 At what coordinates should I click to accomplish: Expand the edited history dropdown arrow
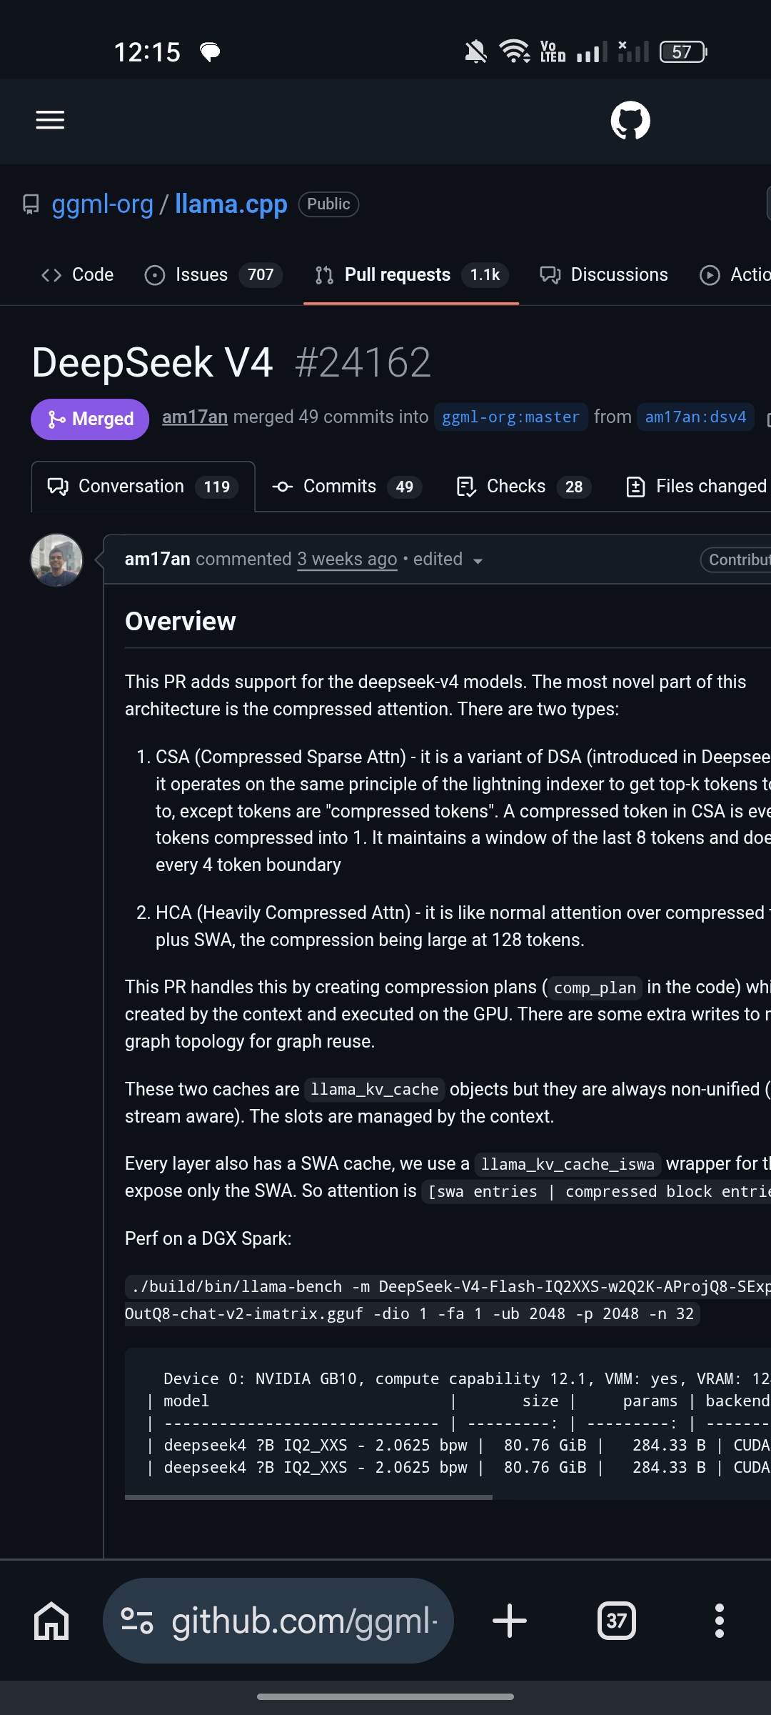(x=478, y=561)
